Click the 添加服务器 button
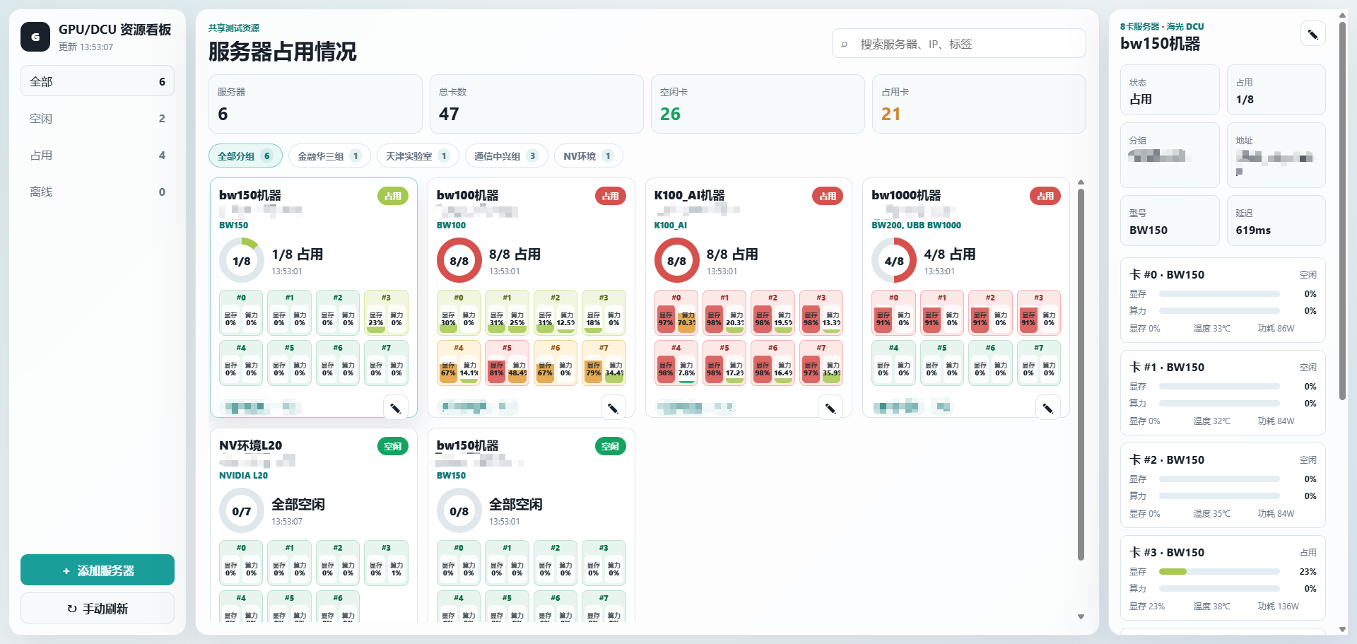 (x=98, y=570)
